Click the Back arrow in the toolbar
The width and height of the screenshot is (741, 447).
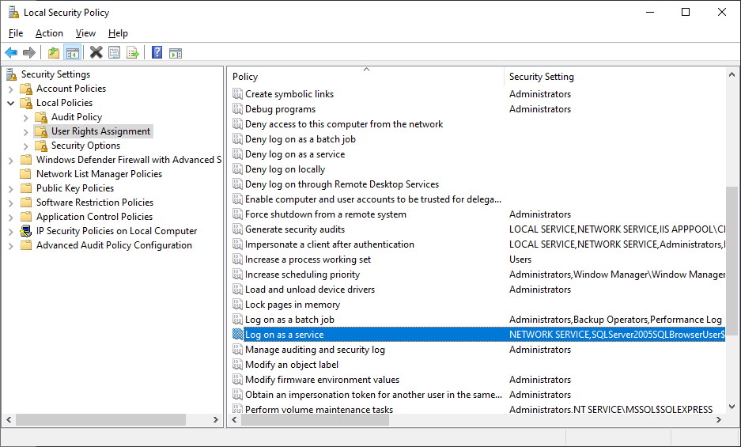[11, 53]
